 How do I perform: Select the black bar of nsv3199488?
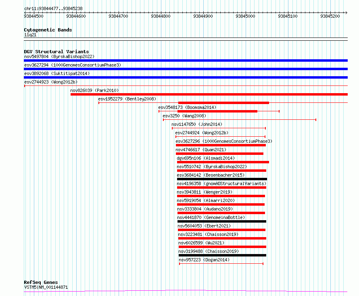point(222,255)
